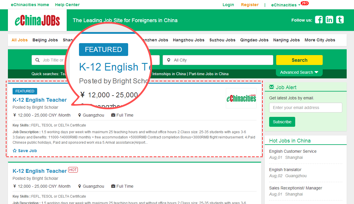The width and height of the screenshot is (354, 204).
Task: Switch to Qingdao Jobs tab
Action: (254, 40)
